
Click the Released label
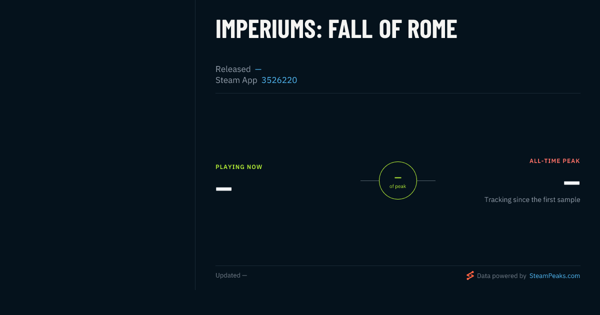tap(233, 69)
